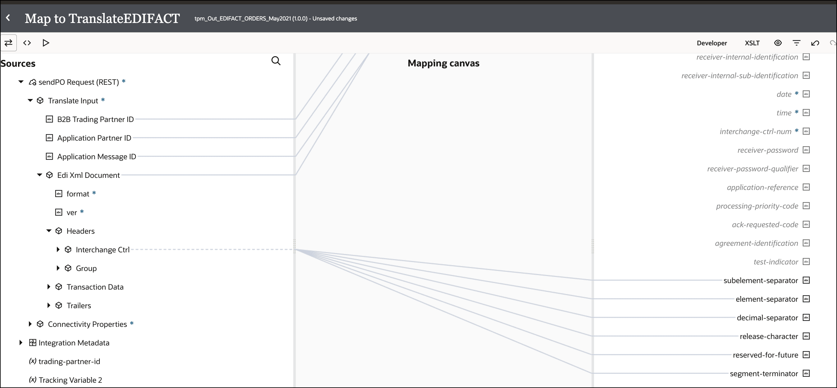Viewport: 837px width, 388px height.
Task: Click the Sources search magnifier
Action: tap(276, 61)
